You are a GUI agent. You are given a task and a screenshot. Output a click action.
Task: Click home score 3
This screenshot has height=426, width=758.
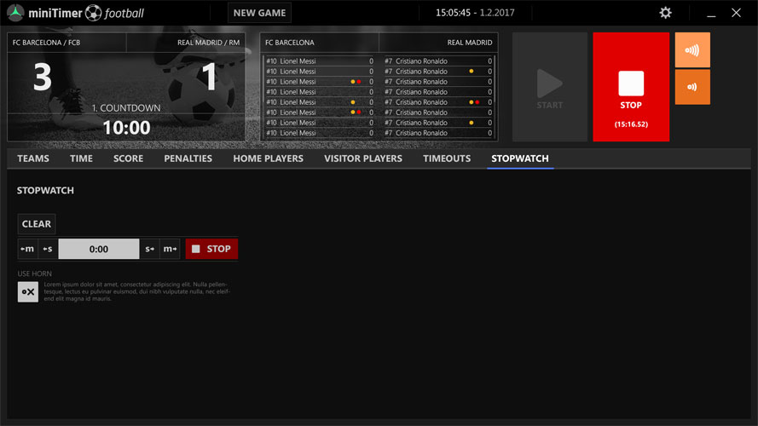(x=43, y=78)
